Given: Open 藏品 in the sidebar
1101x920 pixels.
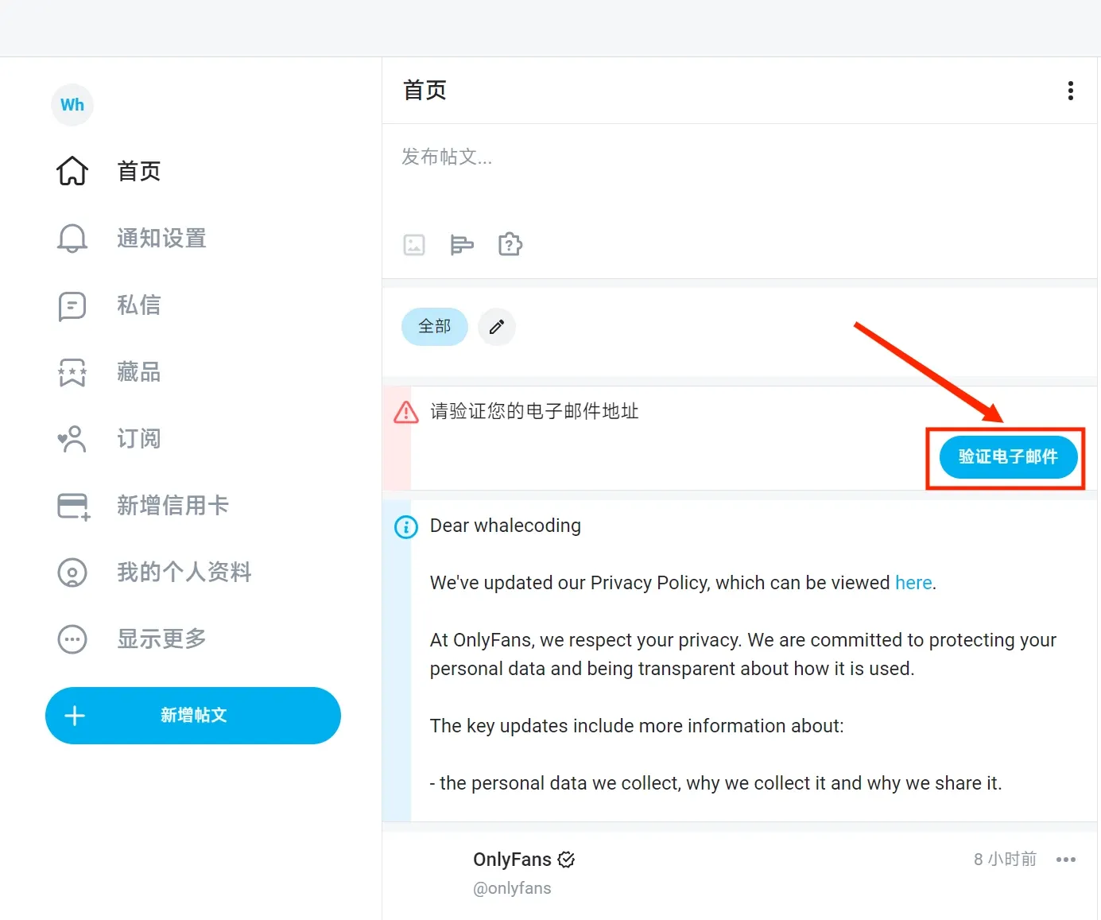Looking at the screenshot, I should pyautogui.click(x=139, y=372).
